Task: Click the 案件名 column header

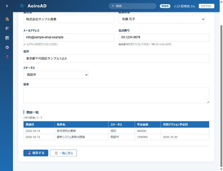Action: [x=81, y=124]
